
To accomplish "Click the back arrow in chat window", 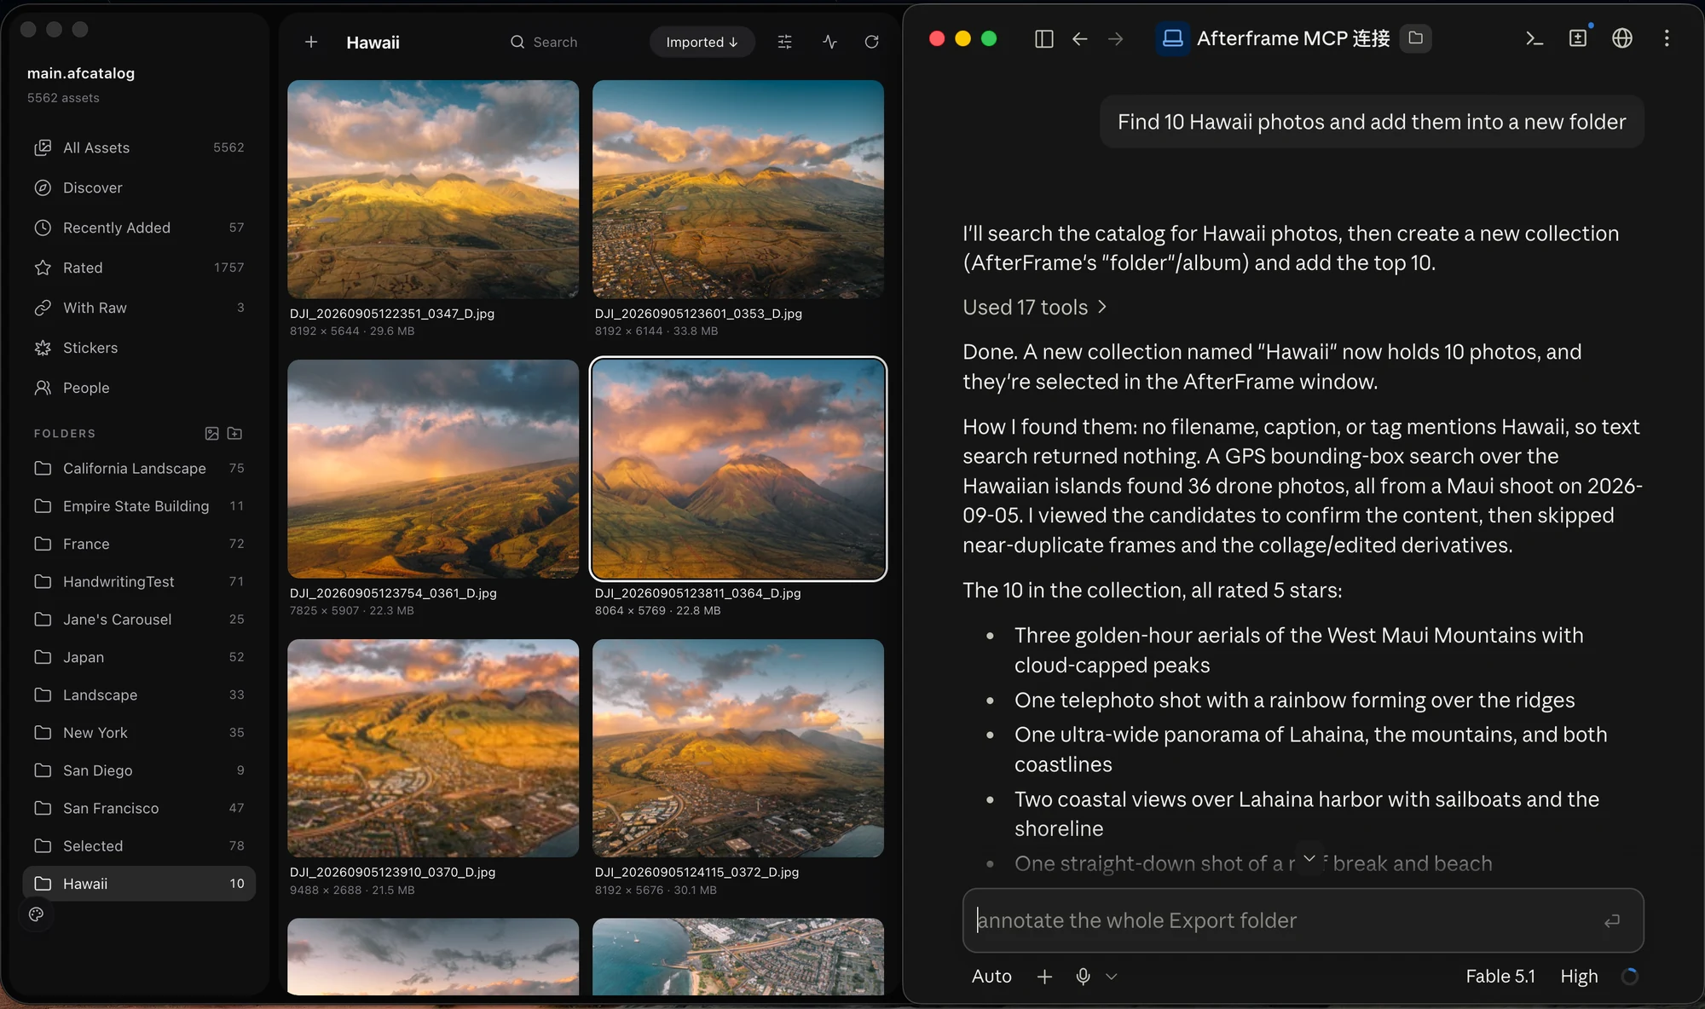I will pyautogui.click(x=1079, y=38).
